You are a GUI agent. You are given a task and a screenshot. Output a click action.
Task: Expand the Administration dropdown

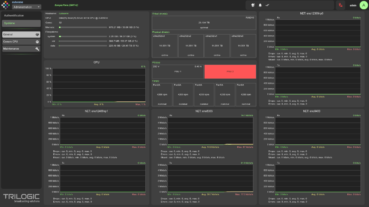pos(27,7)
